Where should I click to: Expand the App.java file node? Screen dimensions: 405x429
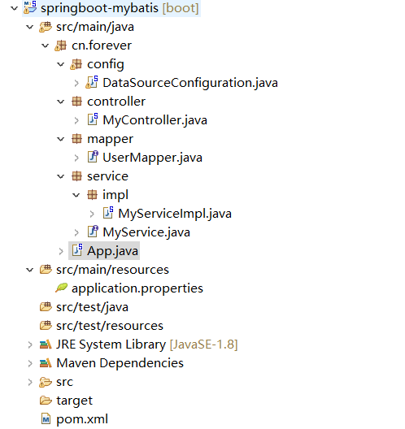click(x=61, y=251)
